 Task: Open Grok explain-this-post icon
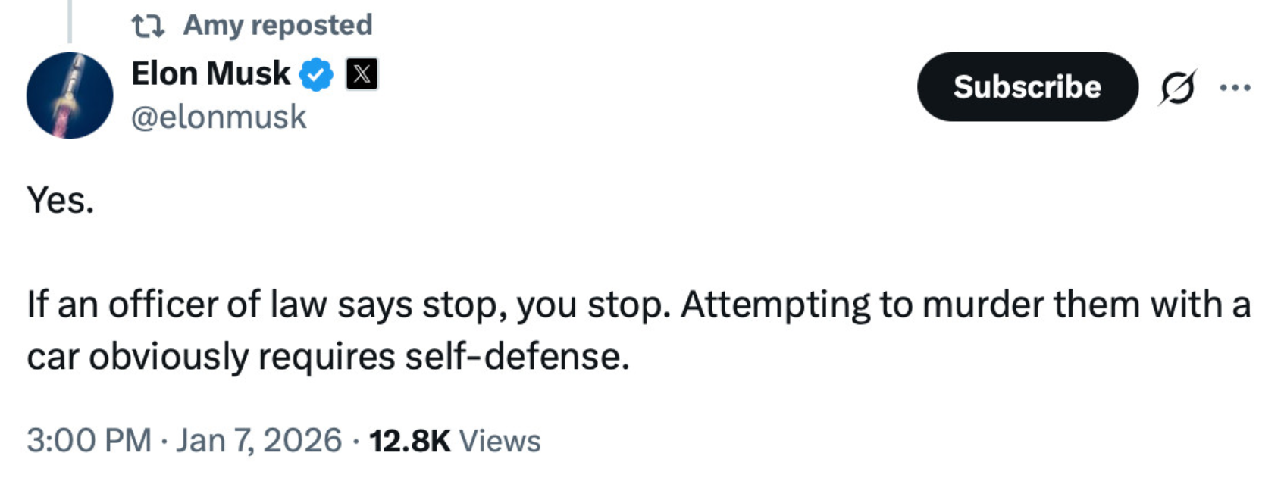click(1177, 88)
